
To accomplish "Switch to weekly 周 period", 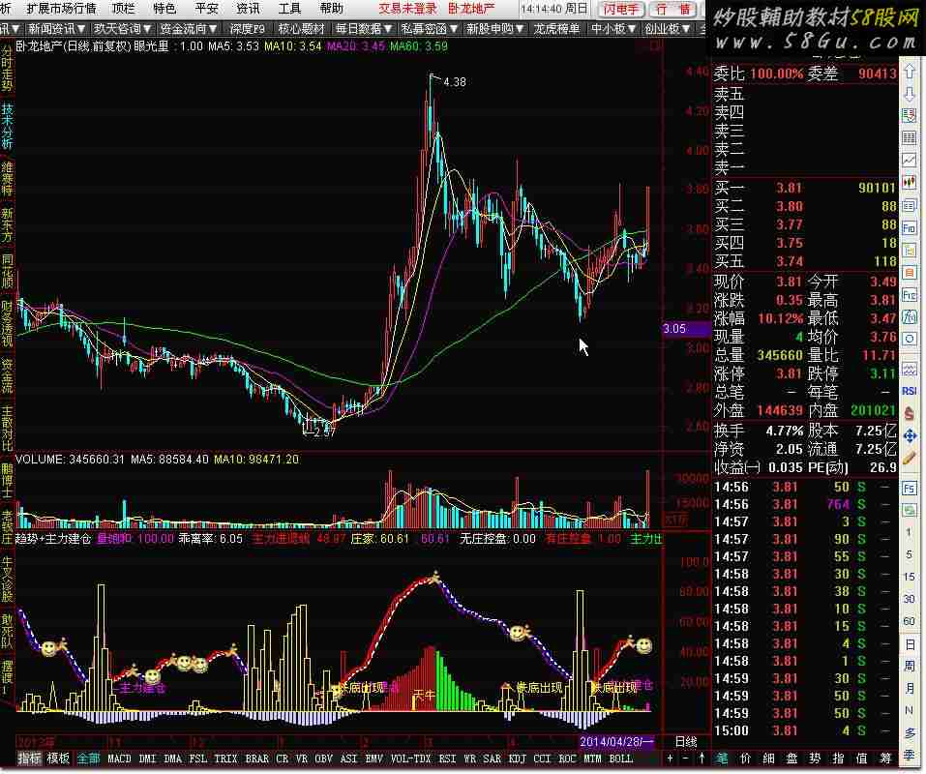I will tap(910, 666).
